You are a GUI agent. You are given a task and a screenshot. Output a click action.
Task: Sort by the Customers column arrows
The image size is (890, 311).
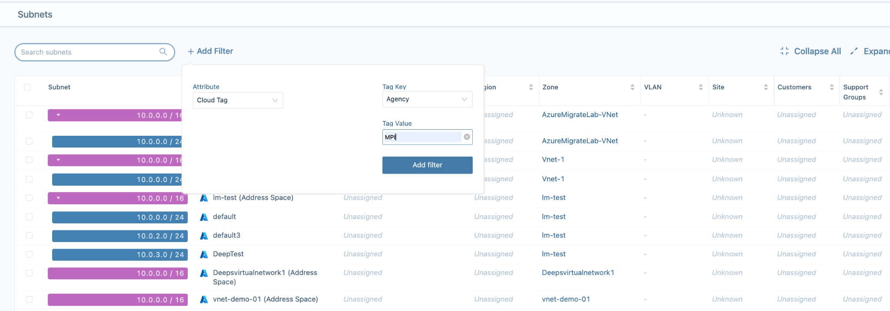coord(831,87)
